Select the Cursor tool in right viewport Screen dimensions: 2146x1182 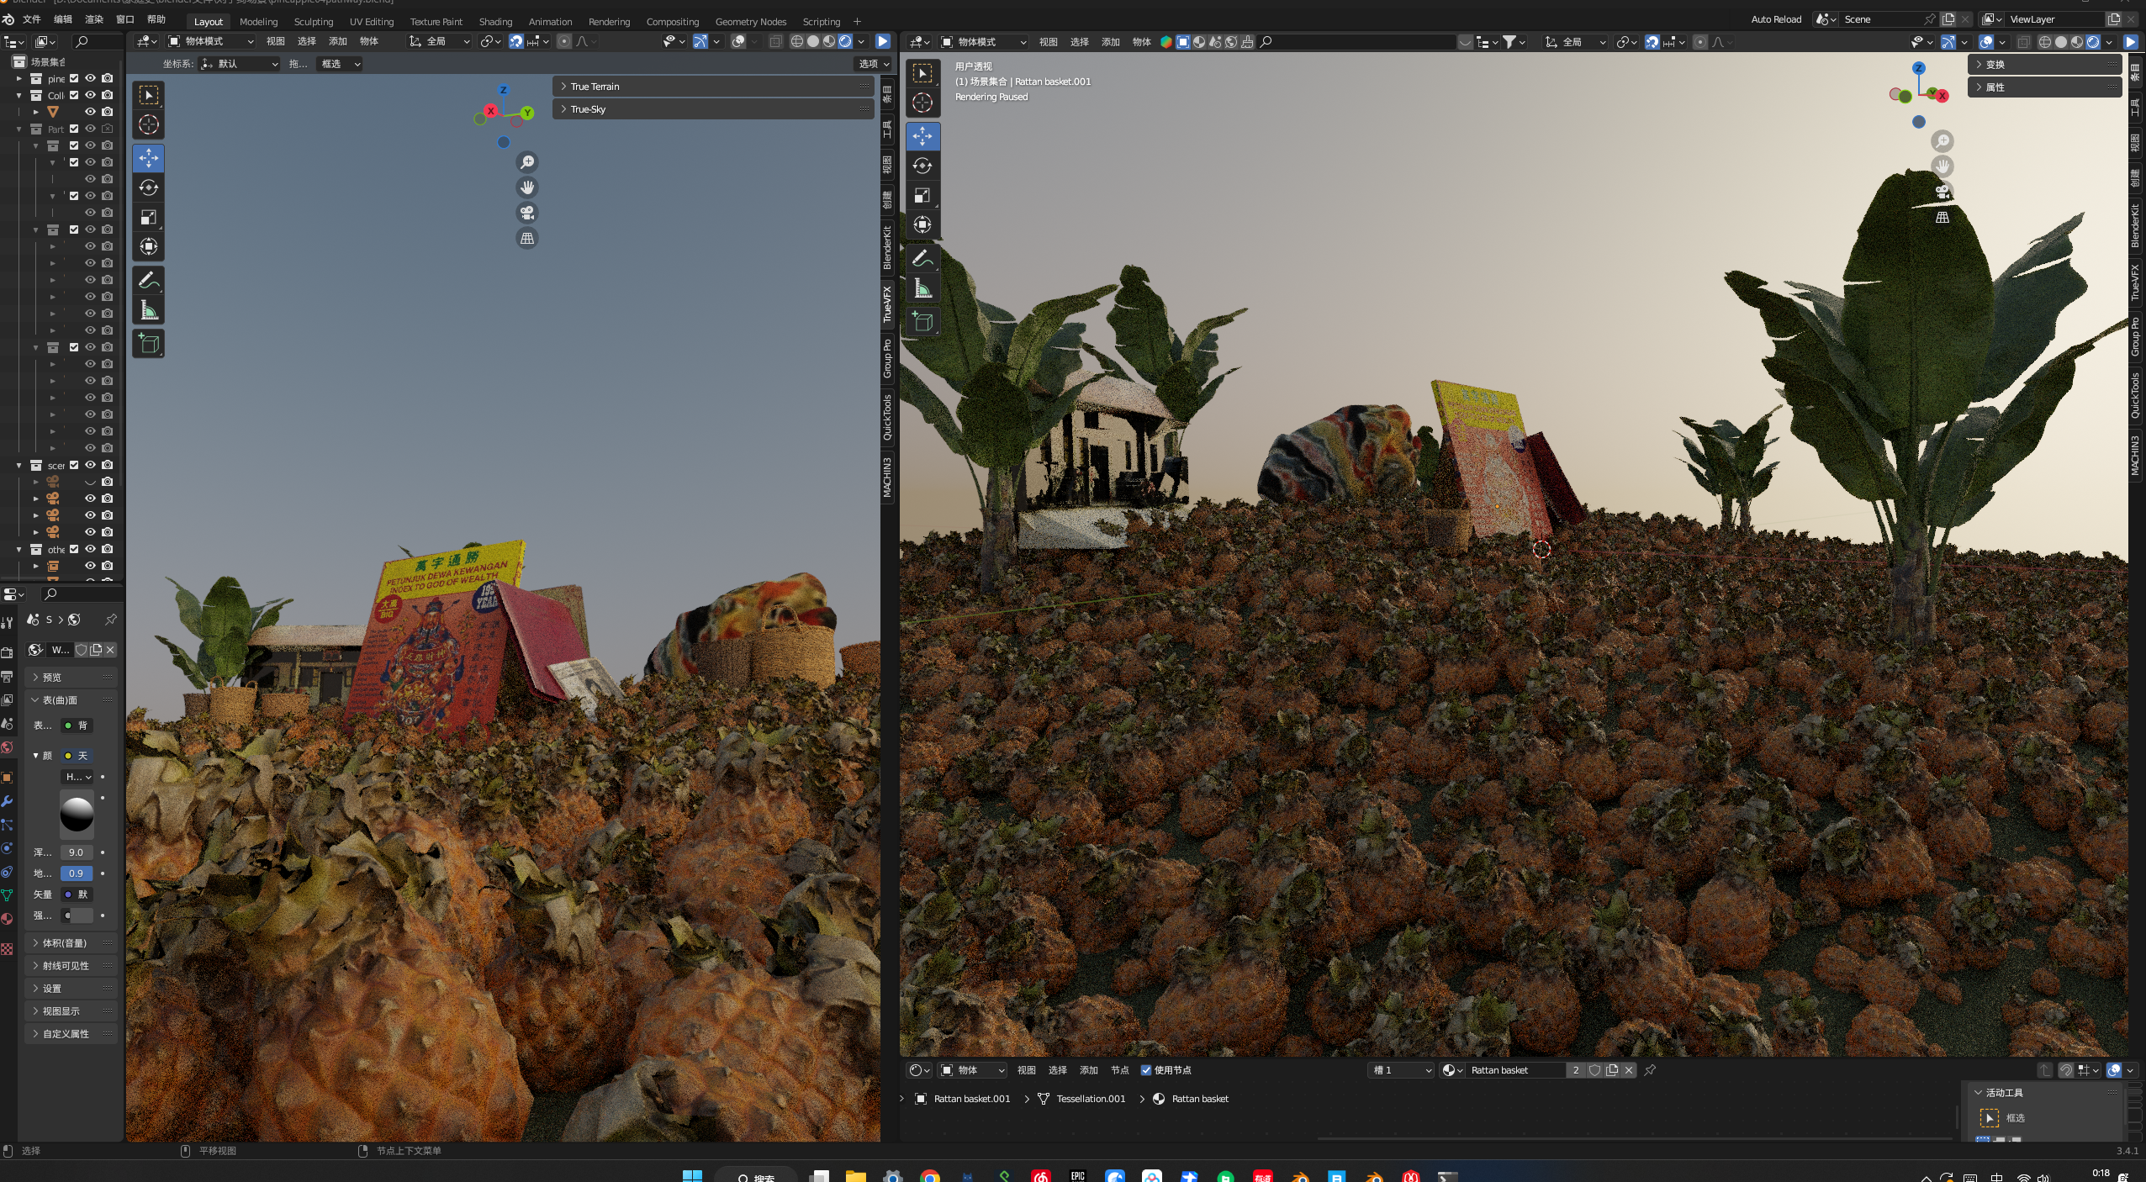click(922, 103)
